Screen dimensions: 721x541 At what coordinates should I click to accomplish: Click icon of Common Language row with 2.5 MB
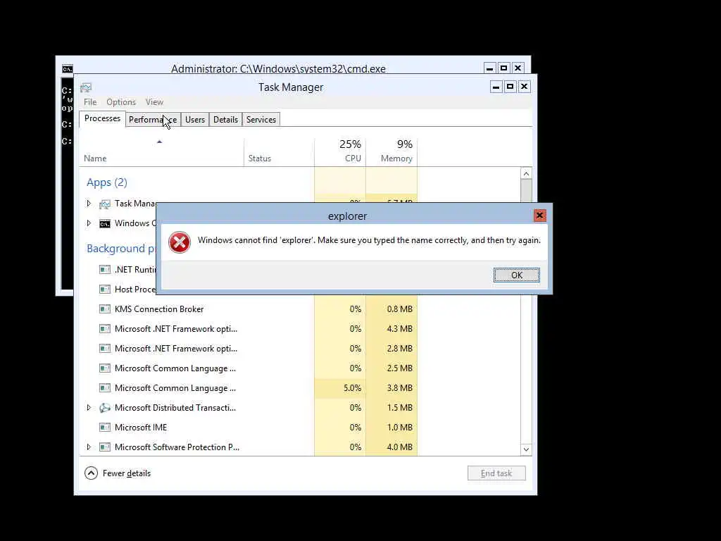[105, 368]
